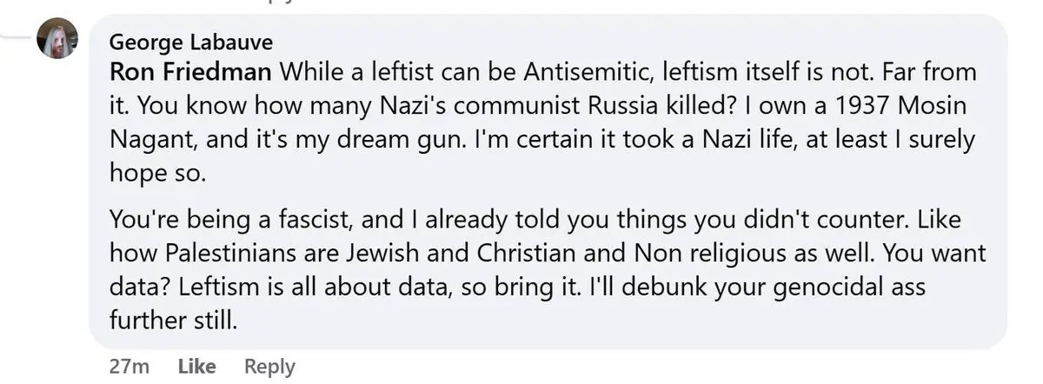Click the thread connector line beside the avatar
This screenshot has height=384, width=1043.
pyautogui.click(x=17, y=33)
